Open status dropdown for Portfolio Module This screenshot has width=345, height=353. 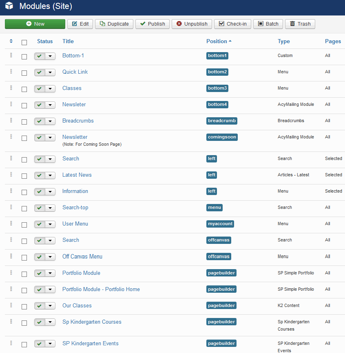pyautogui.click(x=50, y=274)
